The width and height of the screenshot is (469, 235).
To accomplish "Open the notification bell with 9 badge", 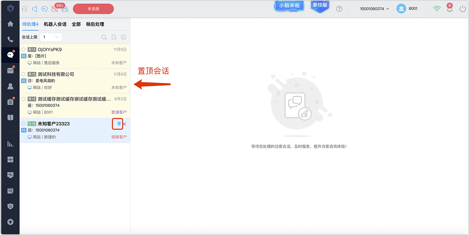I will point(450,9).
